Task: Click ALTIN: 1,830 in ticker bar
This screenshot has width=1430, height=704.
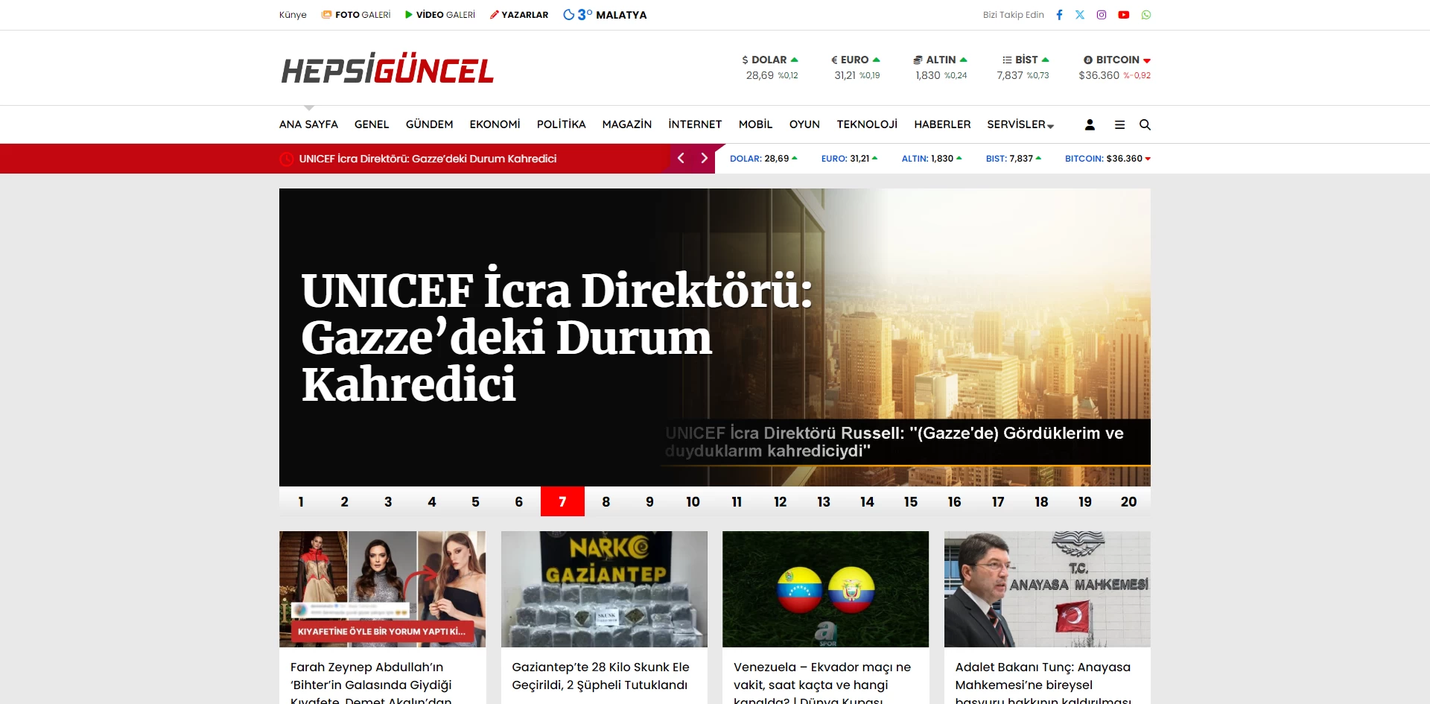Action: click(x=932, y=159)
